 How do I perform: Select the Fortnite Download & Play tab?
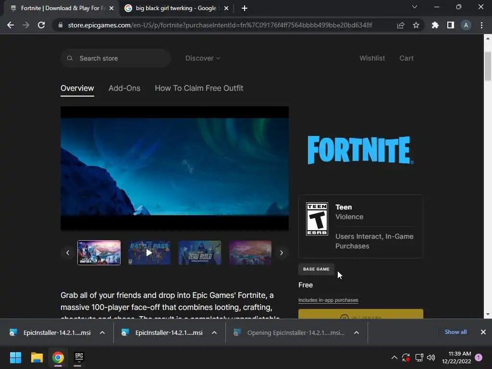click(x=61, y=8)
